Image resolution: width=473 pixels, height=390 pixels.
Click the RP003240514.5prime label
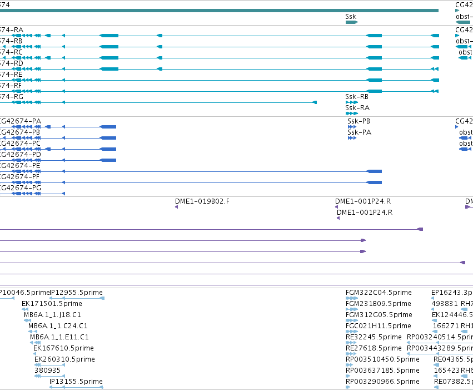pos(440,337)
